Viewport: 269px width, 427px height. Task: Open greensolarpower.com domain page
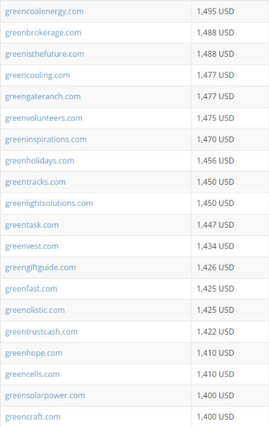point(45,396)
